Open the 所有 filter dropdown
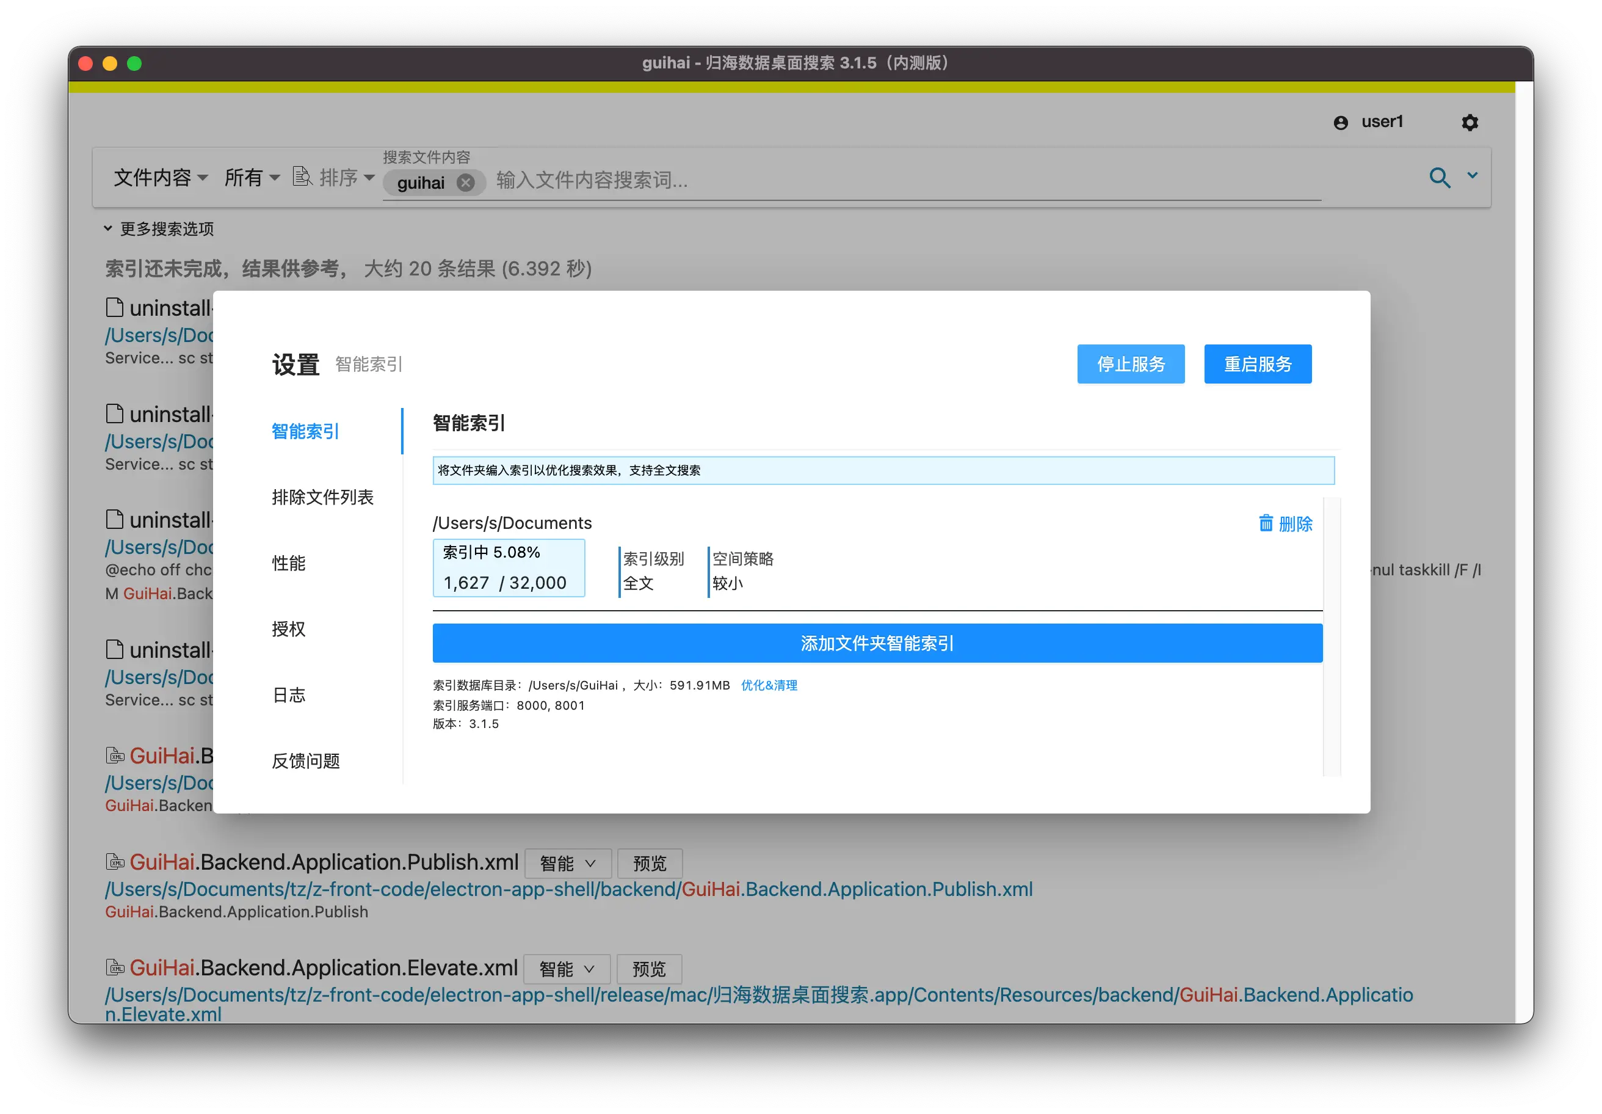 [x=252, y=177]
